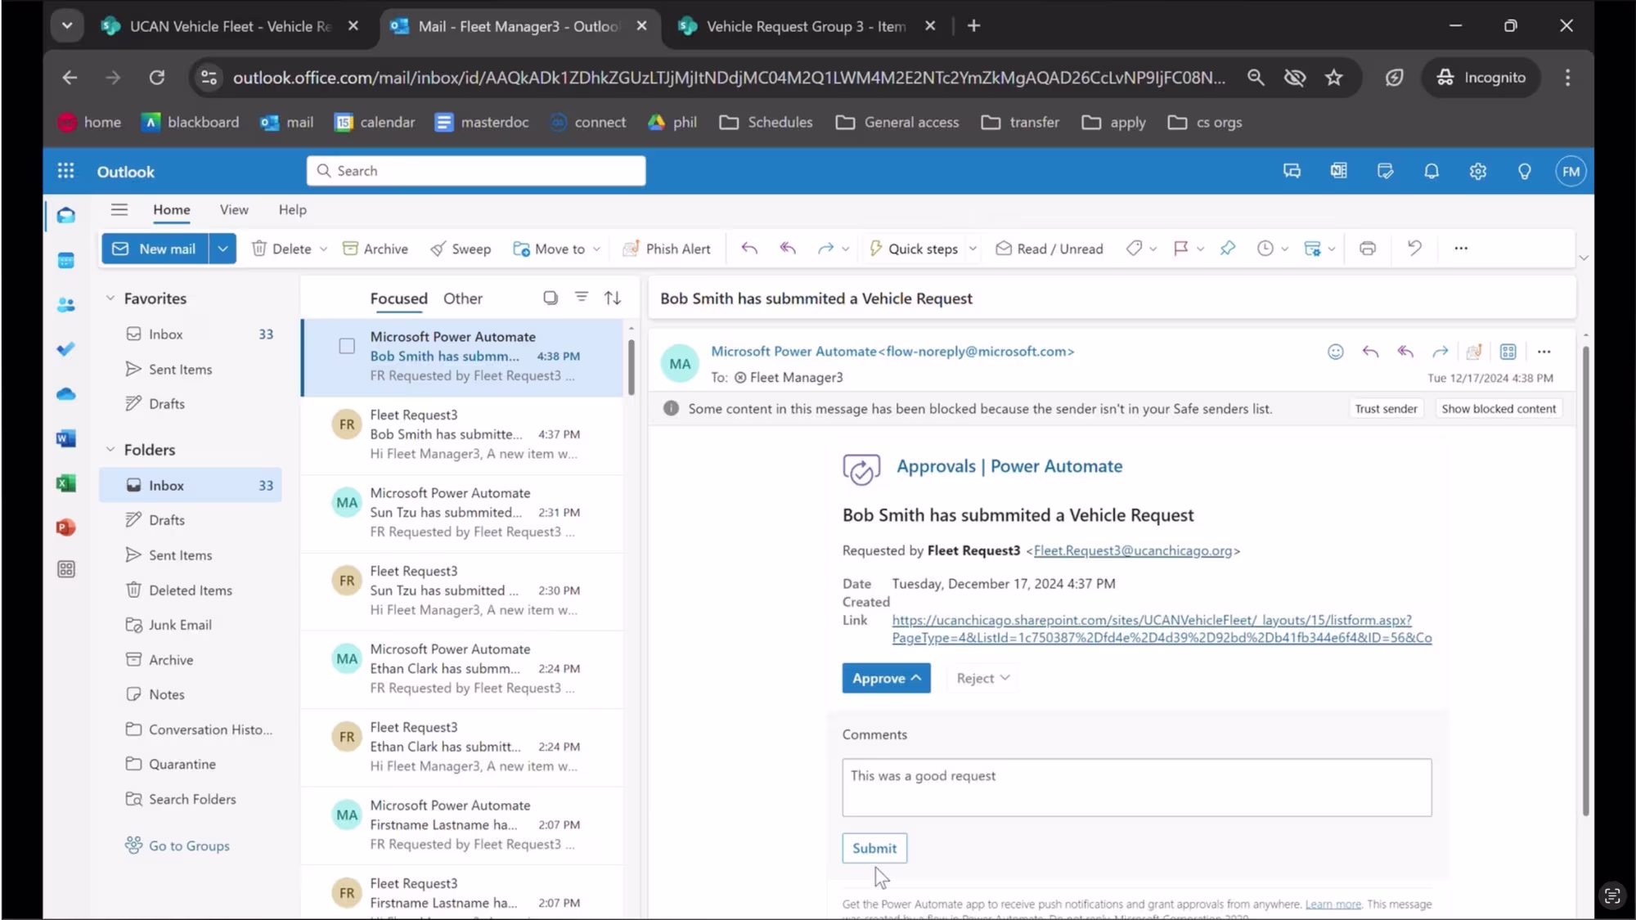Toggle the hamburger navigation pane button
The height and width of the screenshot is (920, 1636).
click(119, 209)
